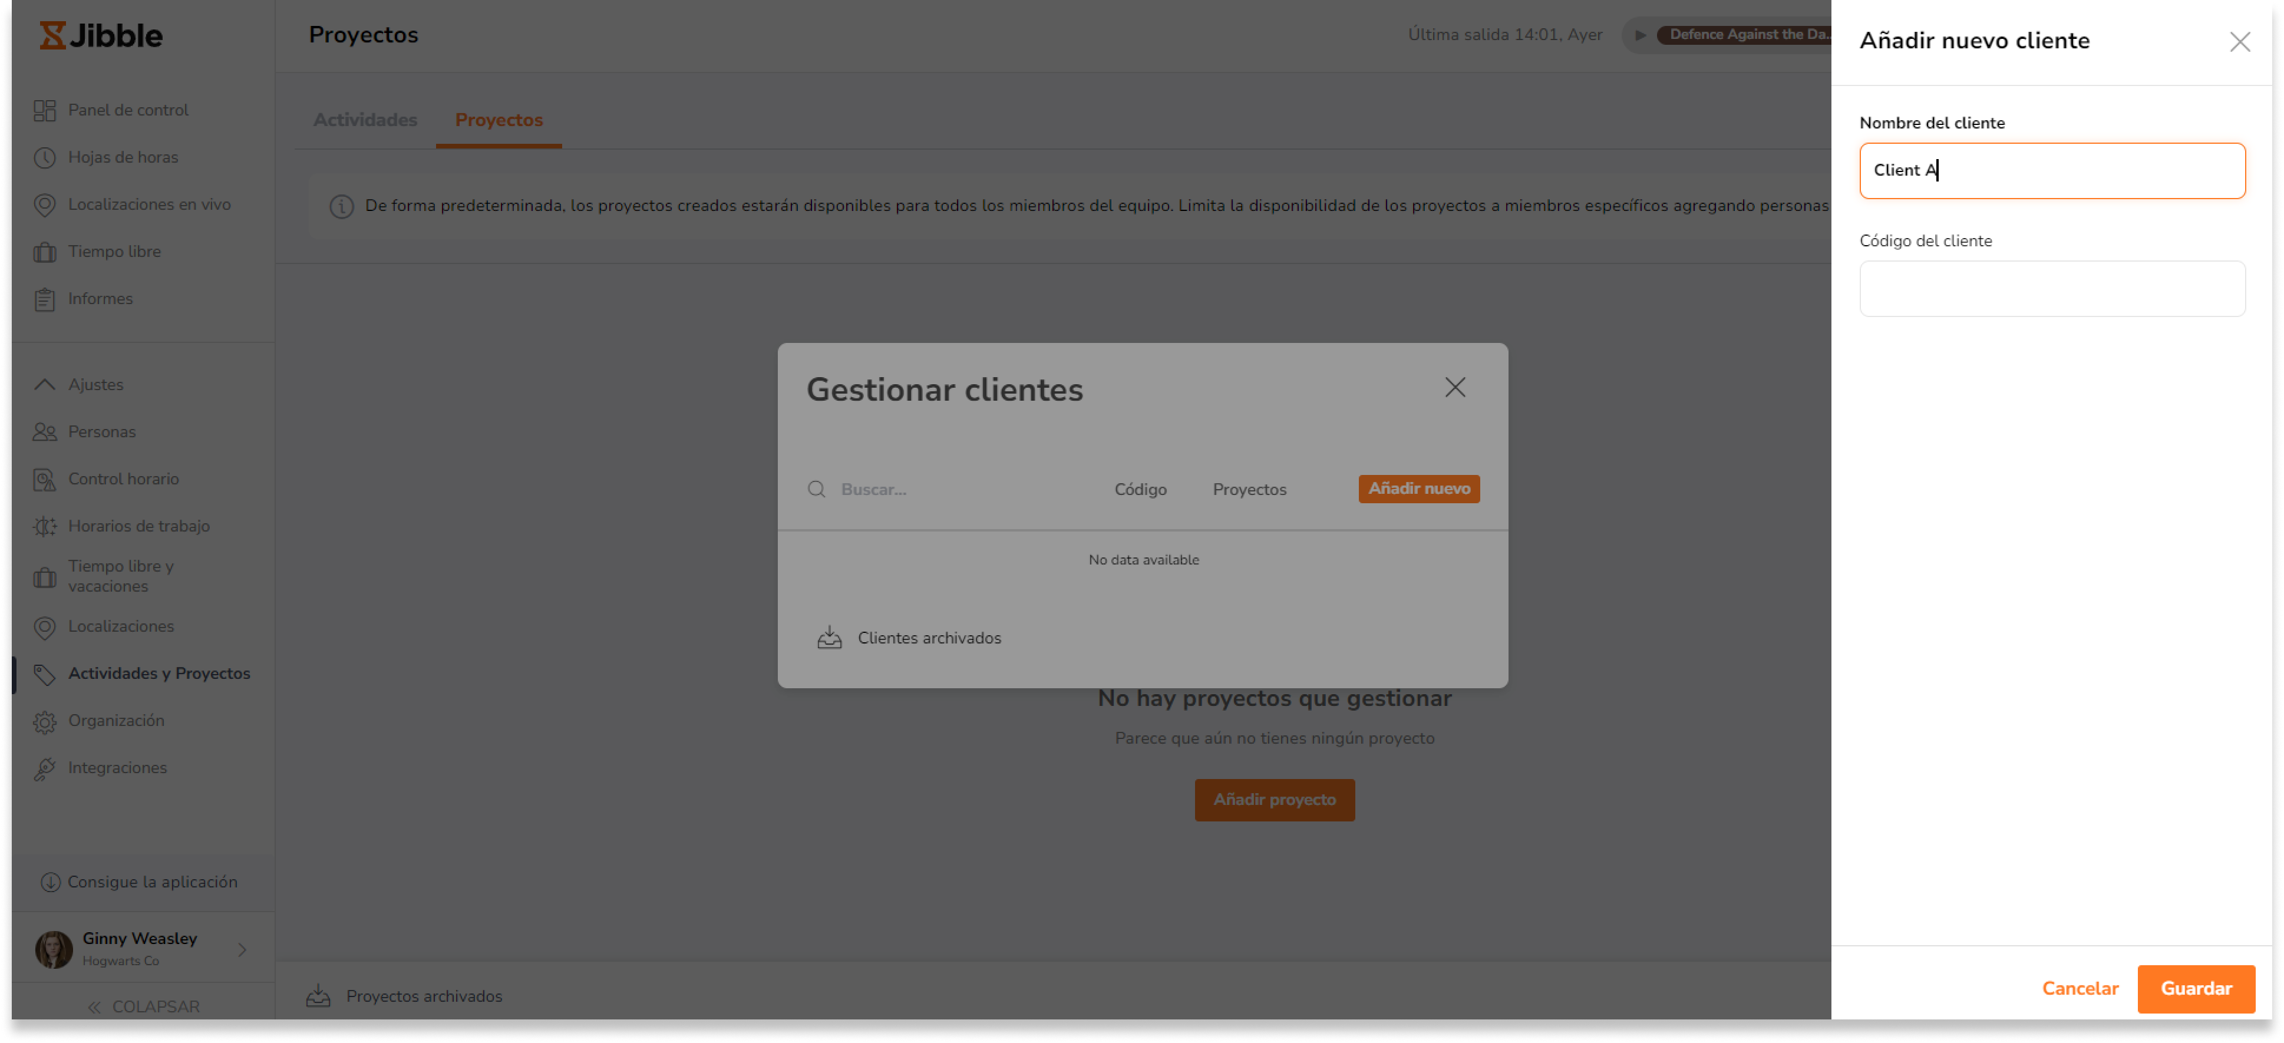Switch to the Actividades tab
This screenshot has width=2284, height=1043.
pos(364,120)
